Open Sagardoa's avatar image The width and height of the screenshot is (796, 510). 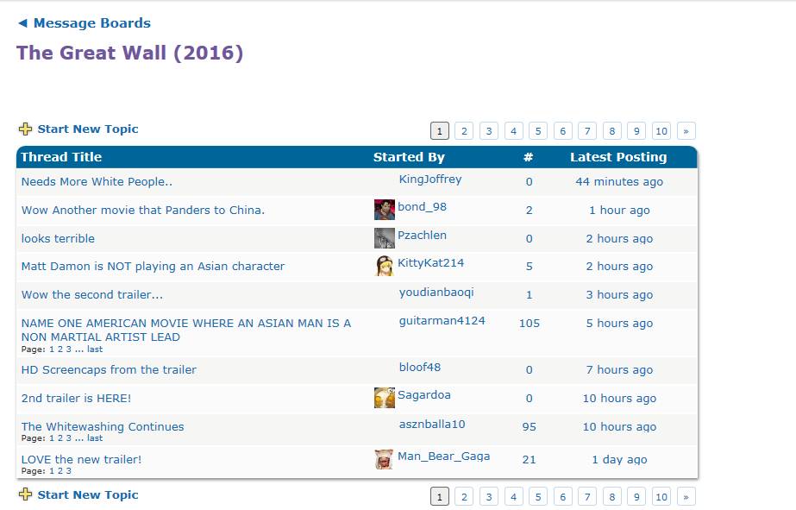385,398
